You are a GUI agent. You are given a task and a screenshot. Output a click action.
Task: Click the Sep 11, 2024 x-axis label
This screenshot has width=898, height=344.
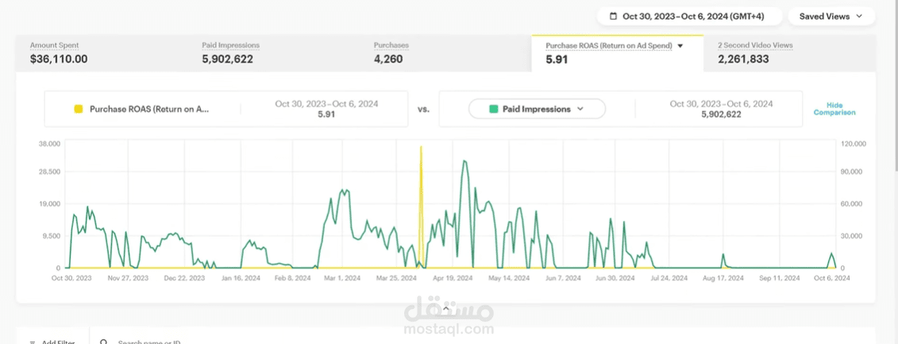point(780,278)
